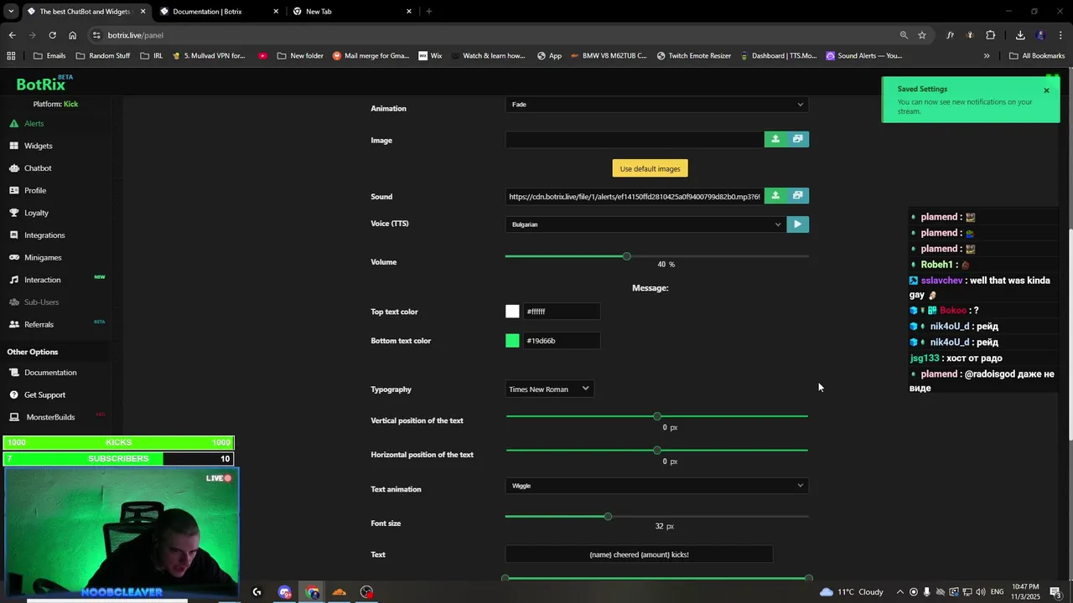The height and width of the screenshot is (603, 1073).
Task: Click the Referrals people icon
Action: click(14, 324)
